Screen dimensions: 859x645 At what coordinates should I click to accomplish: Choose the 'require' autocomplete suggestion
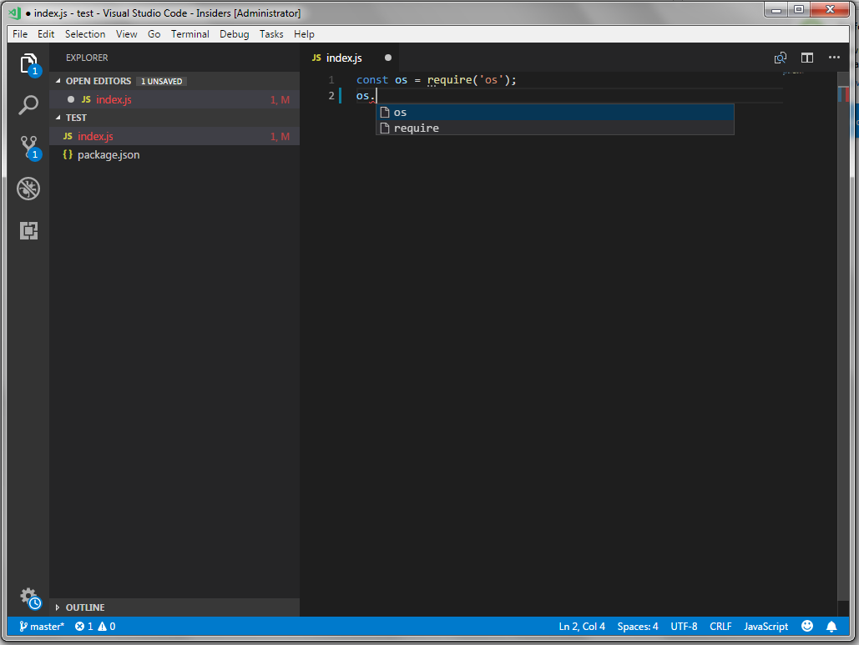(555, 128)
